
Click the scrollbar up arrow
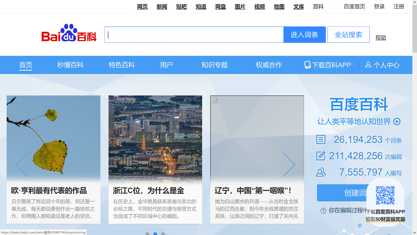tap(415, 2)
